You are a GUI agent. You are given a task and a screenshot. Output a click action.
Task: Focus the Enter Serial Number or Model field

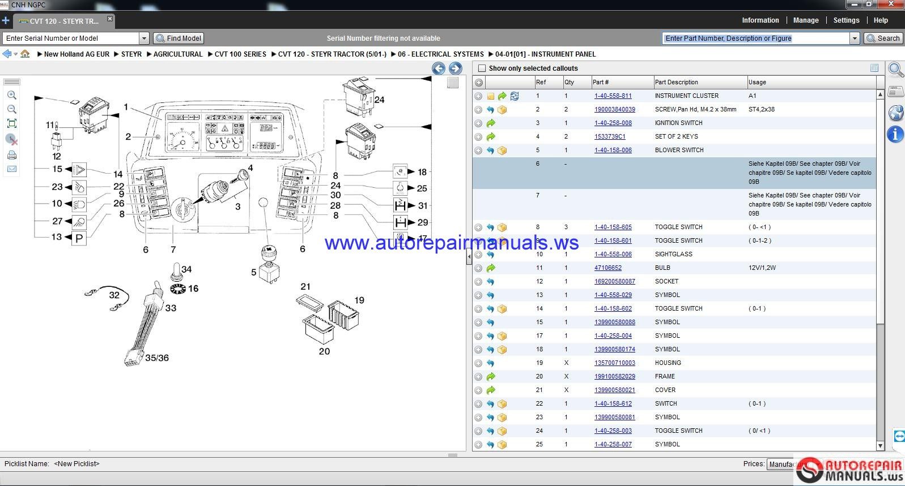(71, 38)
